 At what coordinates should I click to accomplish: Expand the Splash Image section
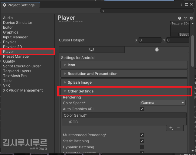(x=124, y=82)
